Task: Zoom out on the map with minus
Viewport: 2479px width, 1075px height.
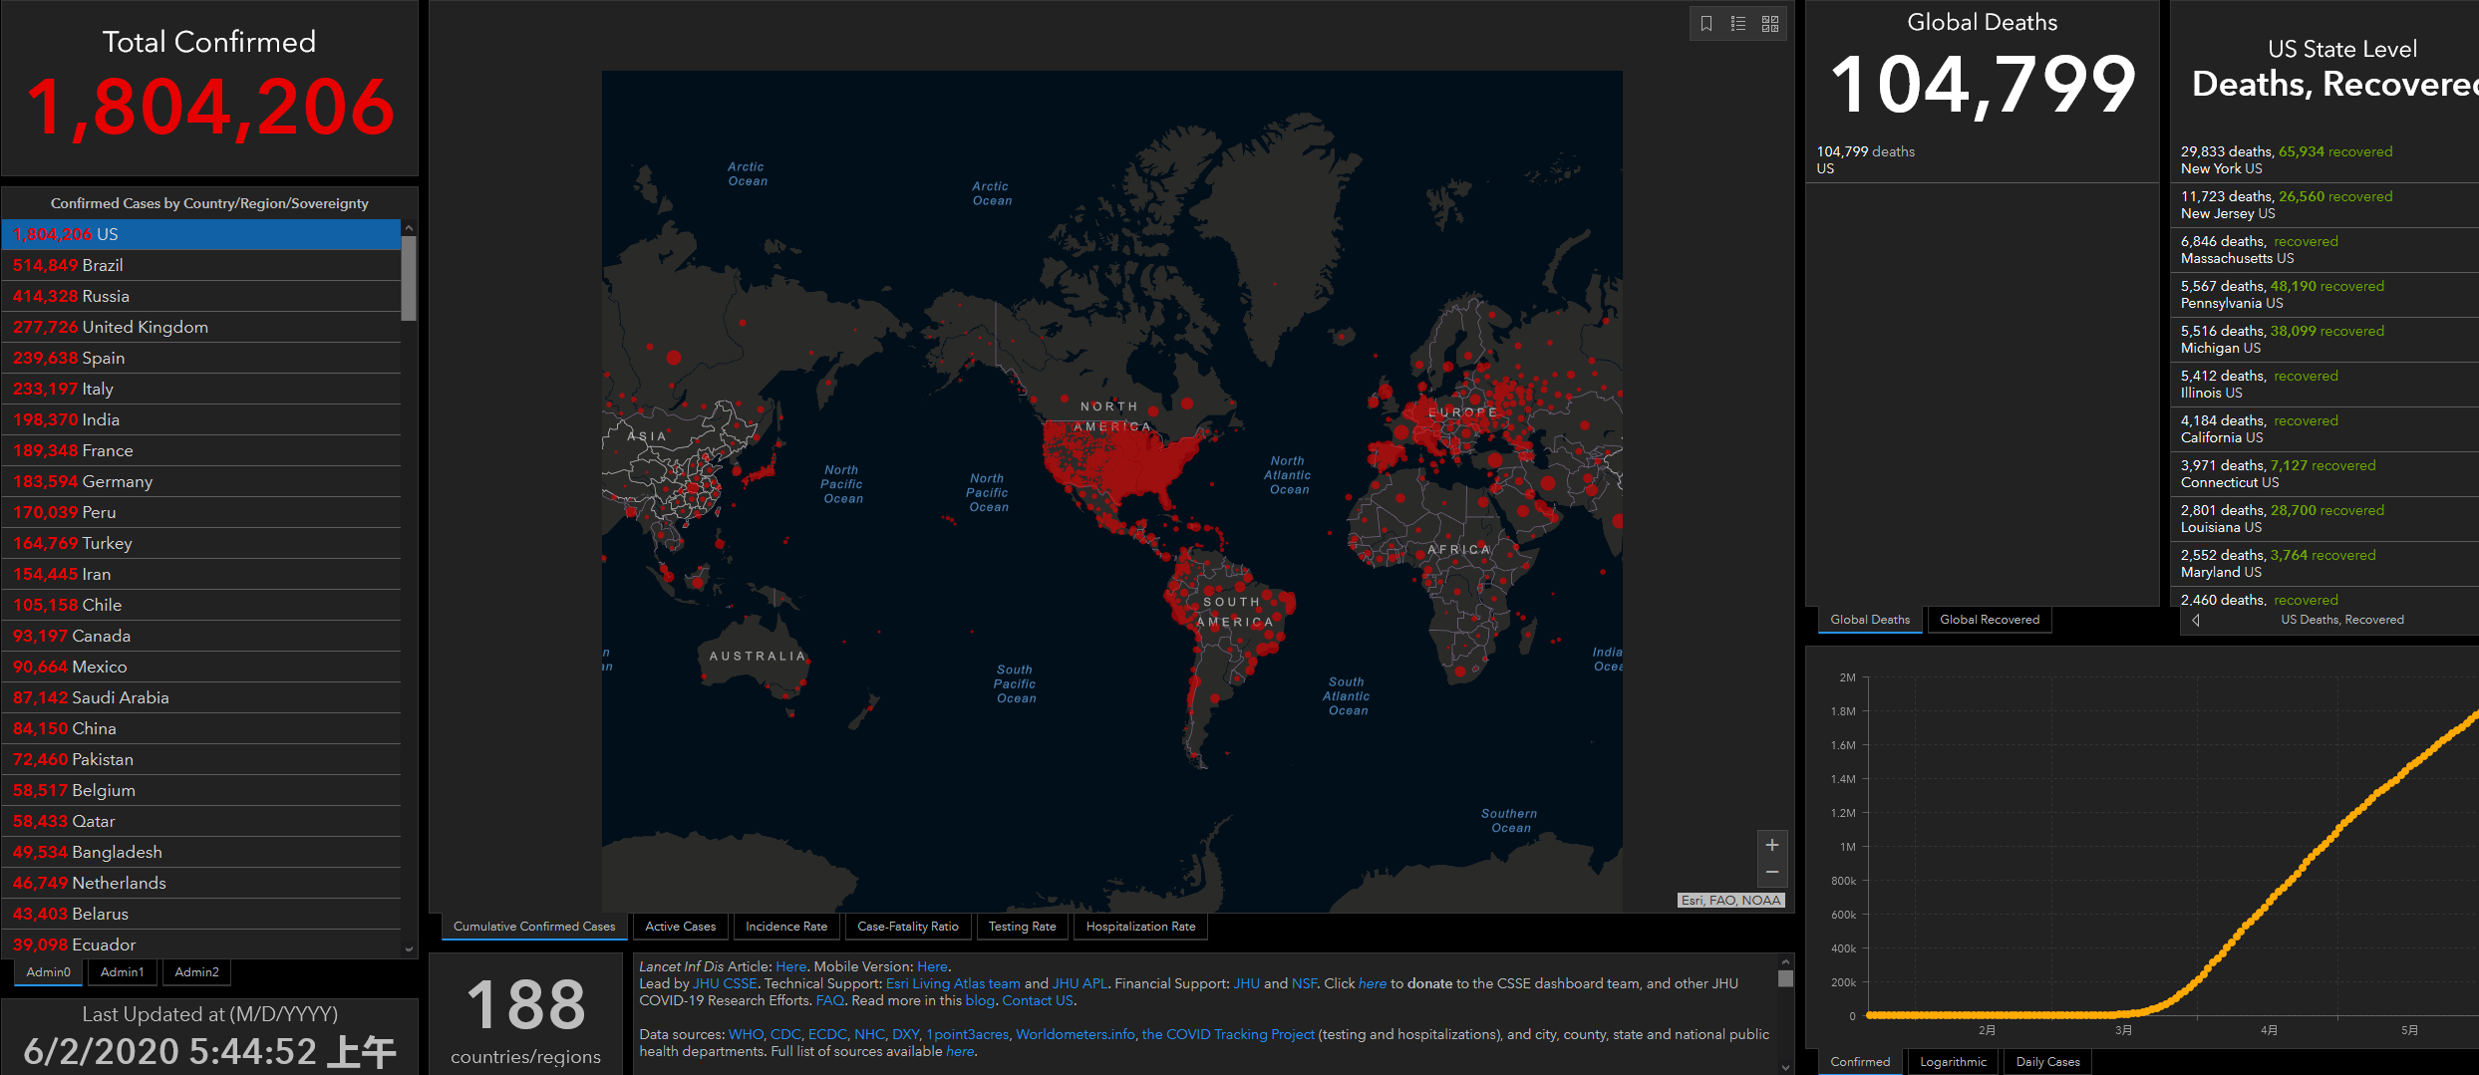Action: [x=1772, y=873]
